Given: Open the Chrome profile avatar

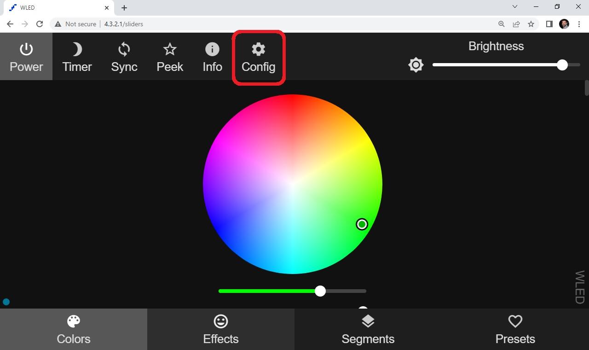Looking at the screenshot, I should (x=564, y=24).
